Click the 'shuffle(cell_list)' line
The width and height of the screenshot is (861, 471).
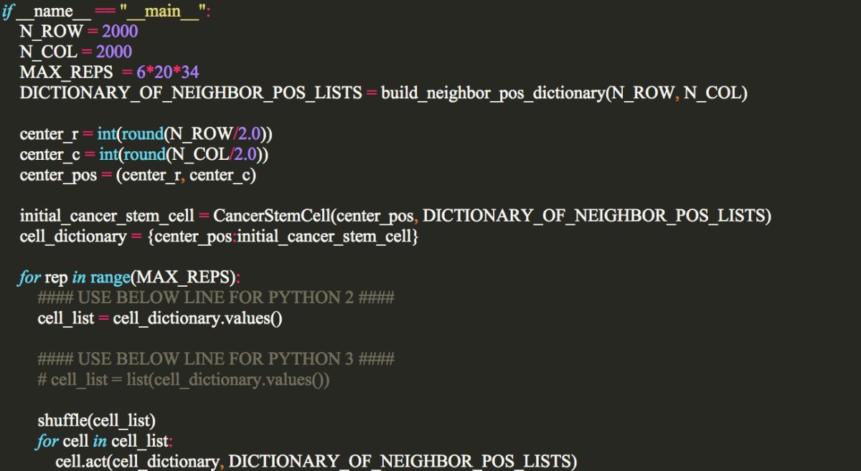coord(96,421)
